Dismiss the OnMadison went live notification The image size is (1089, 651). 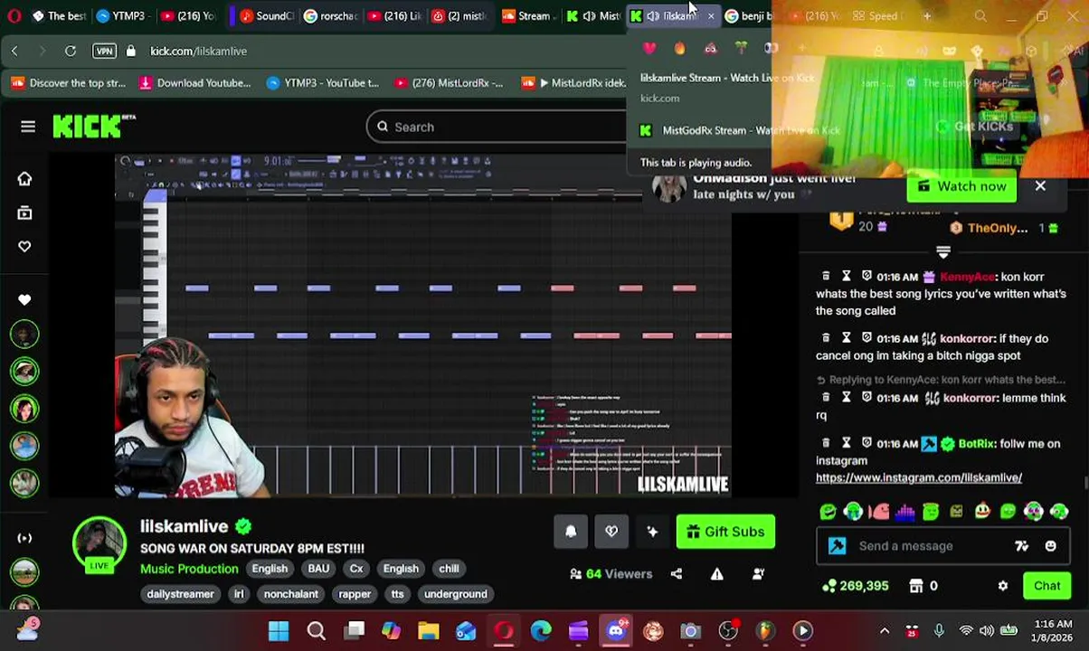[x=1040, y=186]
